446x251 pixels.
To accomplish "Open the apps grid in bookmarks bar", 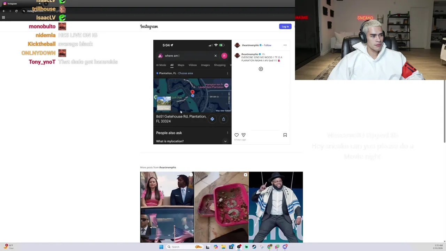I will click(x=3, y=17).
